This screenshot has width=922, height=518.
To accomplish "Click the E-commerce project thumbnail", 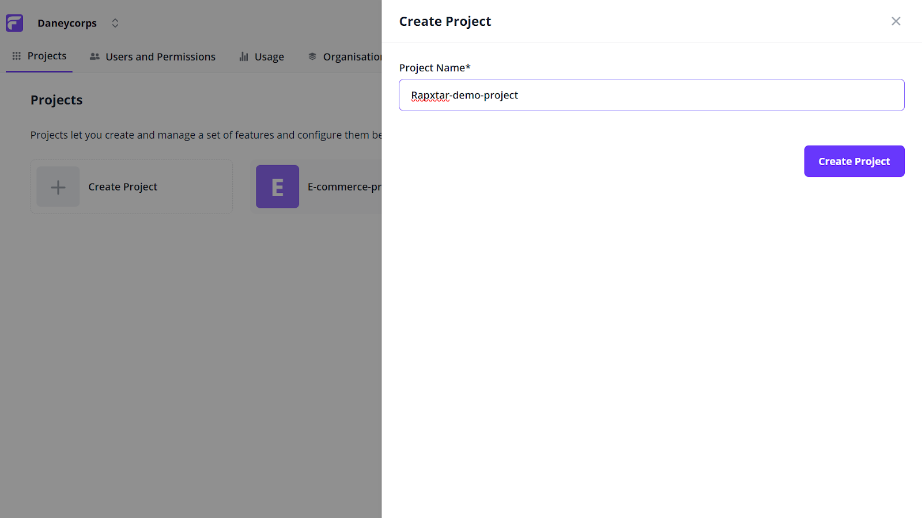I will coord(277,186).
